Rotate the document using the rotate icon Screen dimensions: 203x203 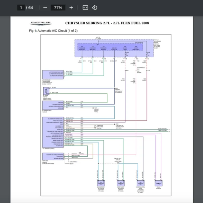95,7
